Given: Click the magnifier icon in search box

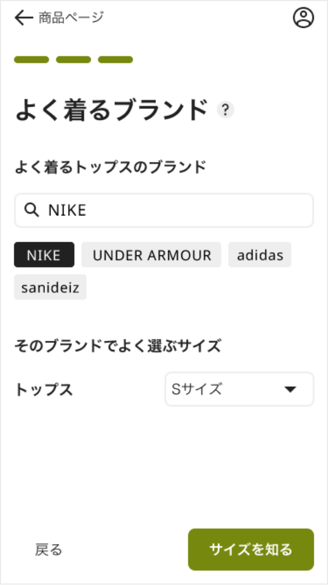Looking at the screenshot, I should coord(32,210).
